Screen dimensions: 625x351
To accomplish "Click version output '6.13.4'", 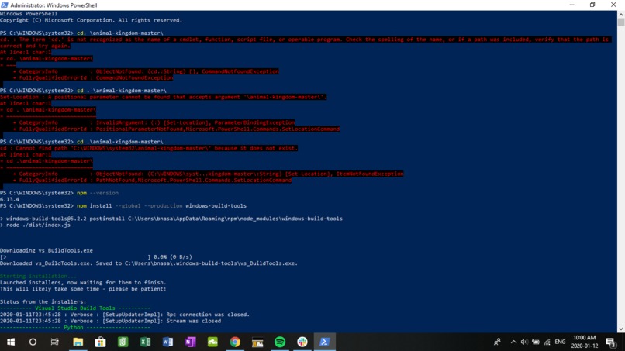I will (x=9, y=199).
